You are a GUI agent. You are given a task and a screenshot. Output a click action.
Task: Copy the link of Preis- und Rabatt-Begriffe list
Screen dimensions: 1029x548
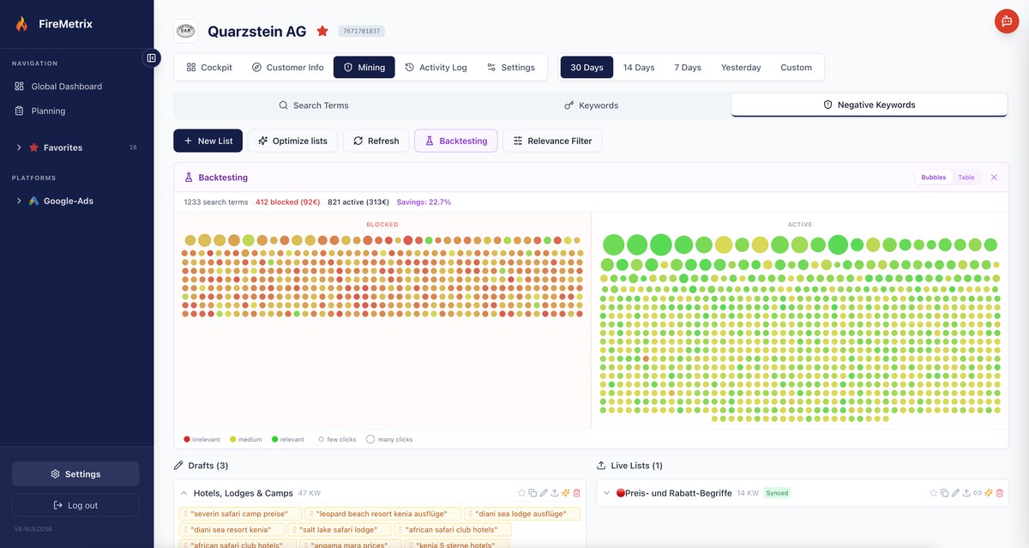(x=977, y=492)
